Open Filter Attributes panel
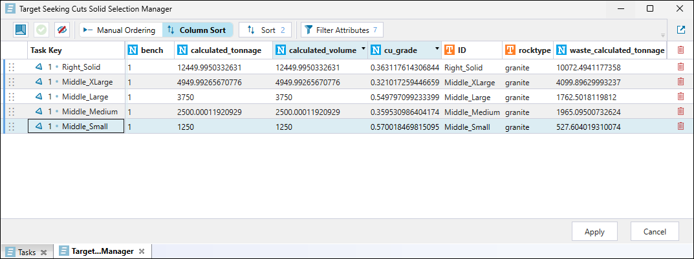This screenshot has height=259, width=694. [342, 30]
